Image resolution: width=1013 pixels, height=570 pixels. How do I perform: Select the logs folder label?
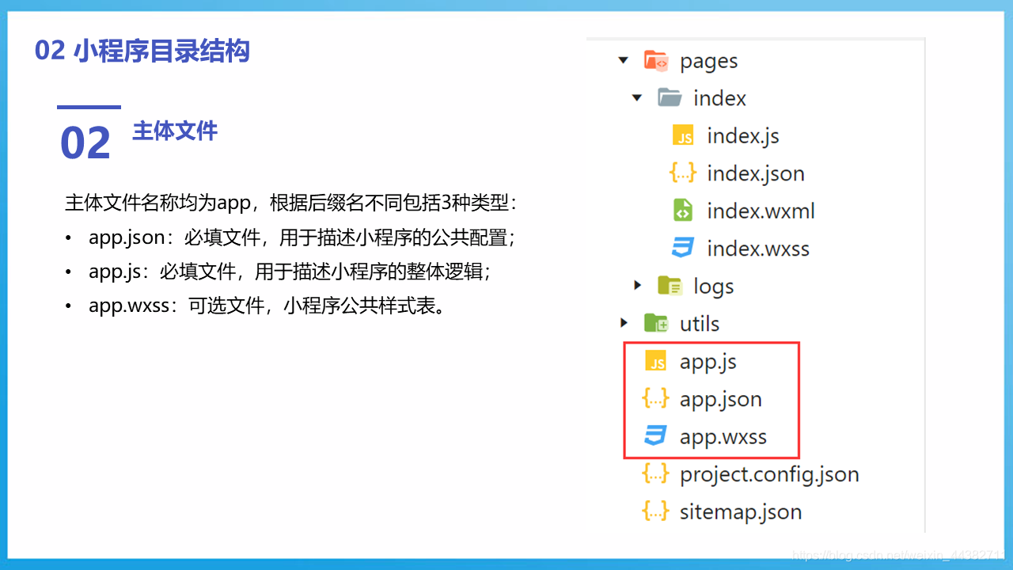point(714,287)
